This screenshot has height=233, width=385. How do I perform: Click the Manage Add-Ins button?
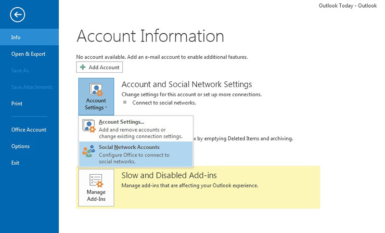point(96,188)
